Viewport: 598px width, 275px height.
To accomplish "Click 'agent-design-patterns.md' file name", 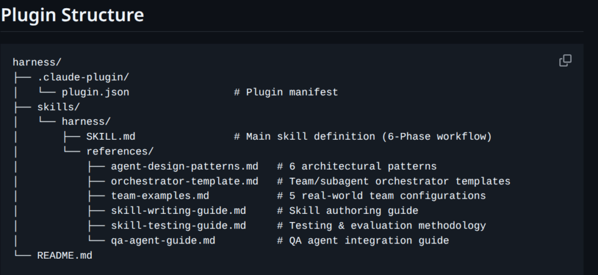I will pyautogui.click(x=185, y=166).
